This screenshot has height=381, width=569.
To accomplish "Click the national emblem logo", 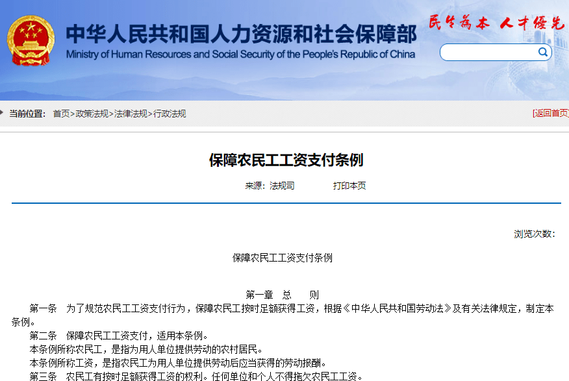I will 31,42.
